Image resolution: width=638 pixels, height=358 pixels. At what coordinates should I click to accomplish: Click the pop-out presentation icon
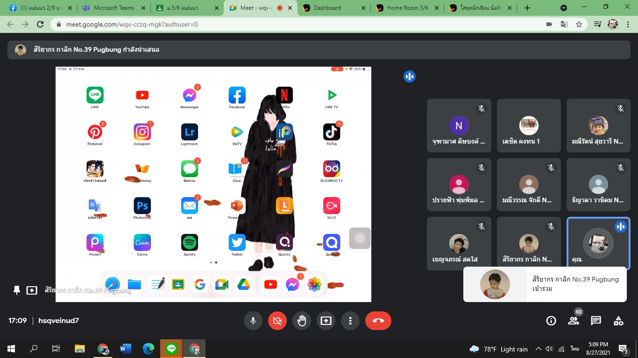tap(31, 289)
